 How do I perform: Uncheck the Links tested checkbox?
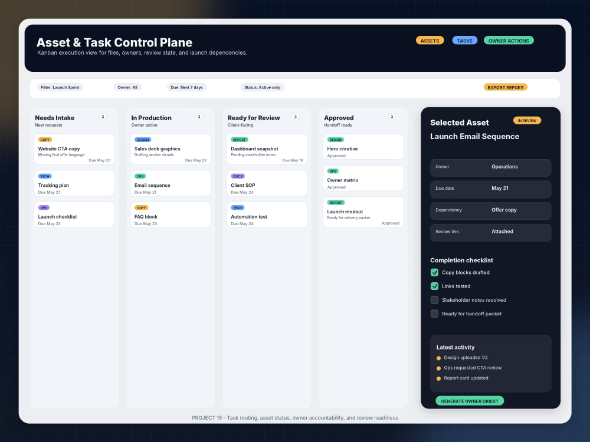434,286
